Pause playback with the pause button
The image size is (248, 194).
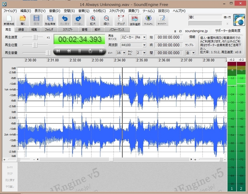coord(80,51)
